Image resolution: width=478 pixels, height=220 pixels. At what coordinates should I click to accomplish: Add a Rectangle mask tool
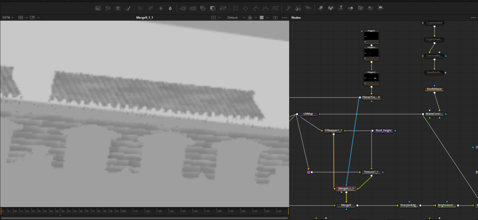point(235,8)
